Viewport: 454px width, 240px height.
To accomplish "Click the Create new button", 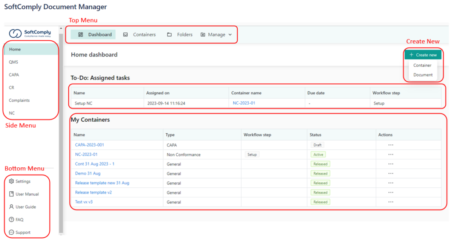I will pos(423,54).
